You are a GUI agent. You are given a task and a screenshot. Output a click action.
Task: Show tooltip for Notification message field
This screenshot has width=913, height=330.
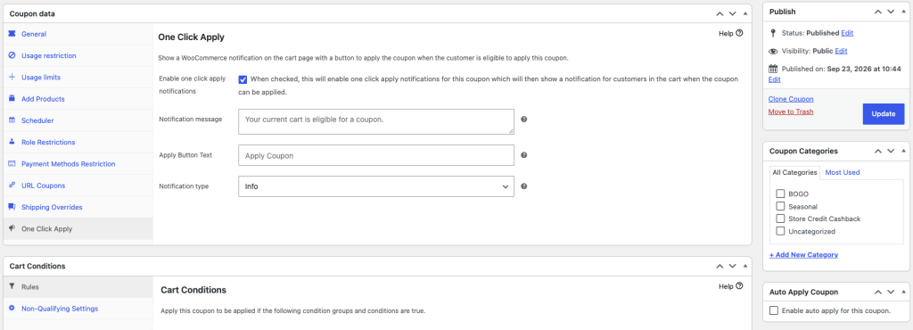coord(523,120)
